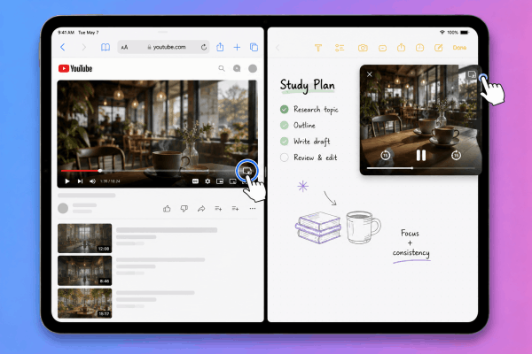This screenshot has height=354, width=532.
Task: Tap the youtube.com address field
Action: (163, 47)
